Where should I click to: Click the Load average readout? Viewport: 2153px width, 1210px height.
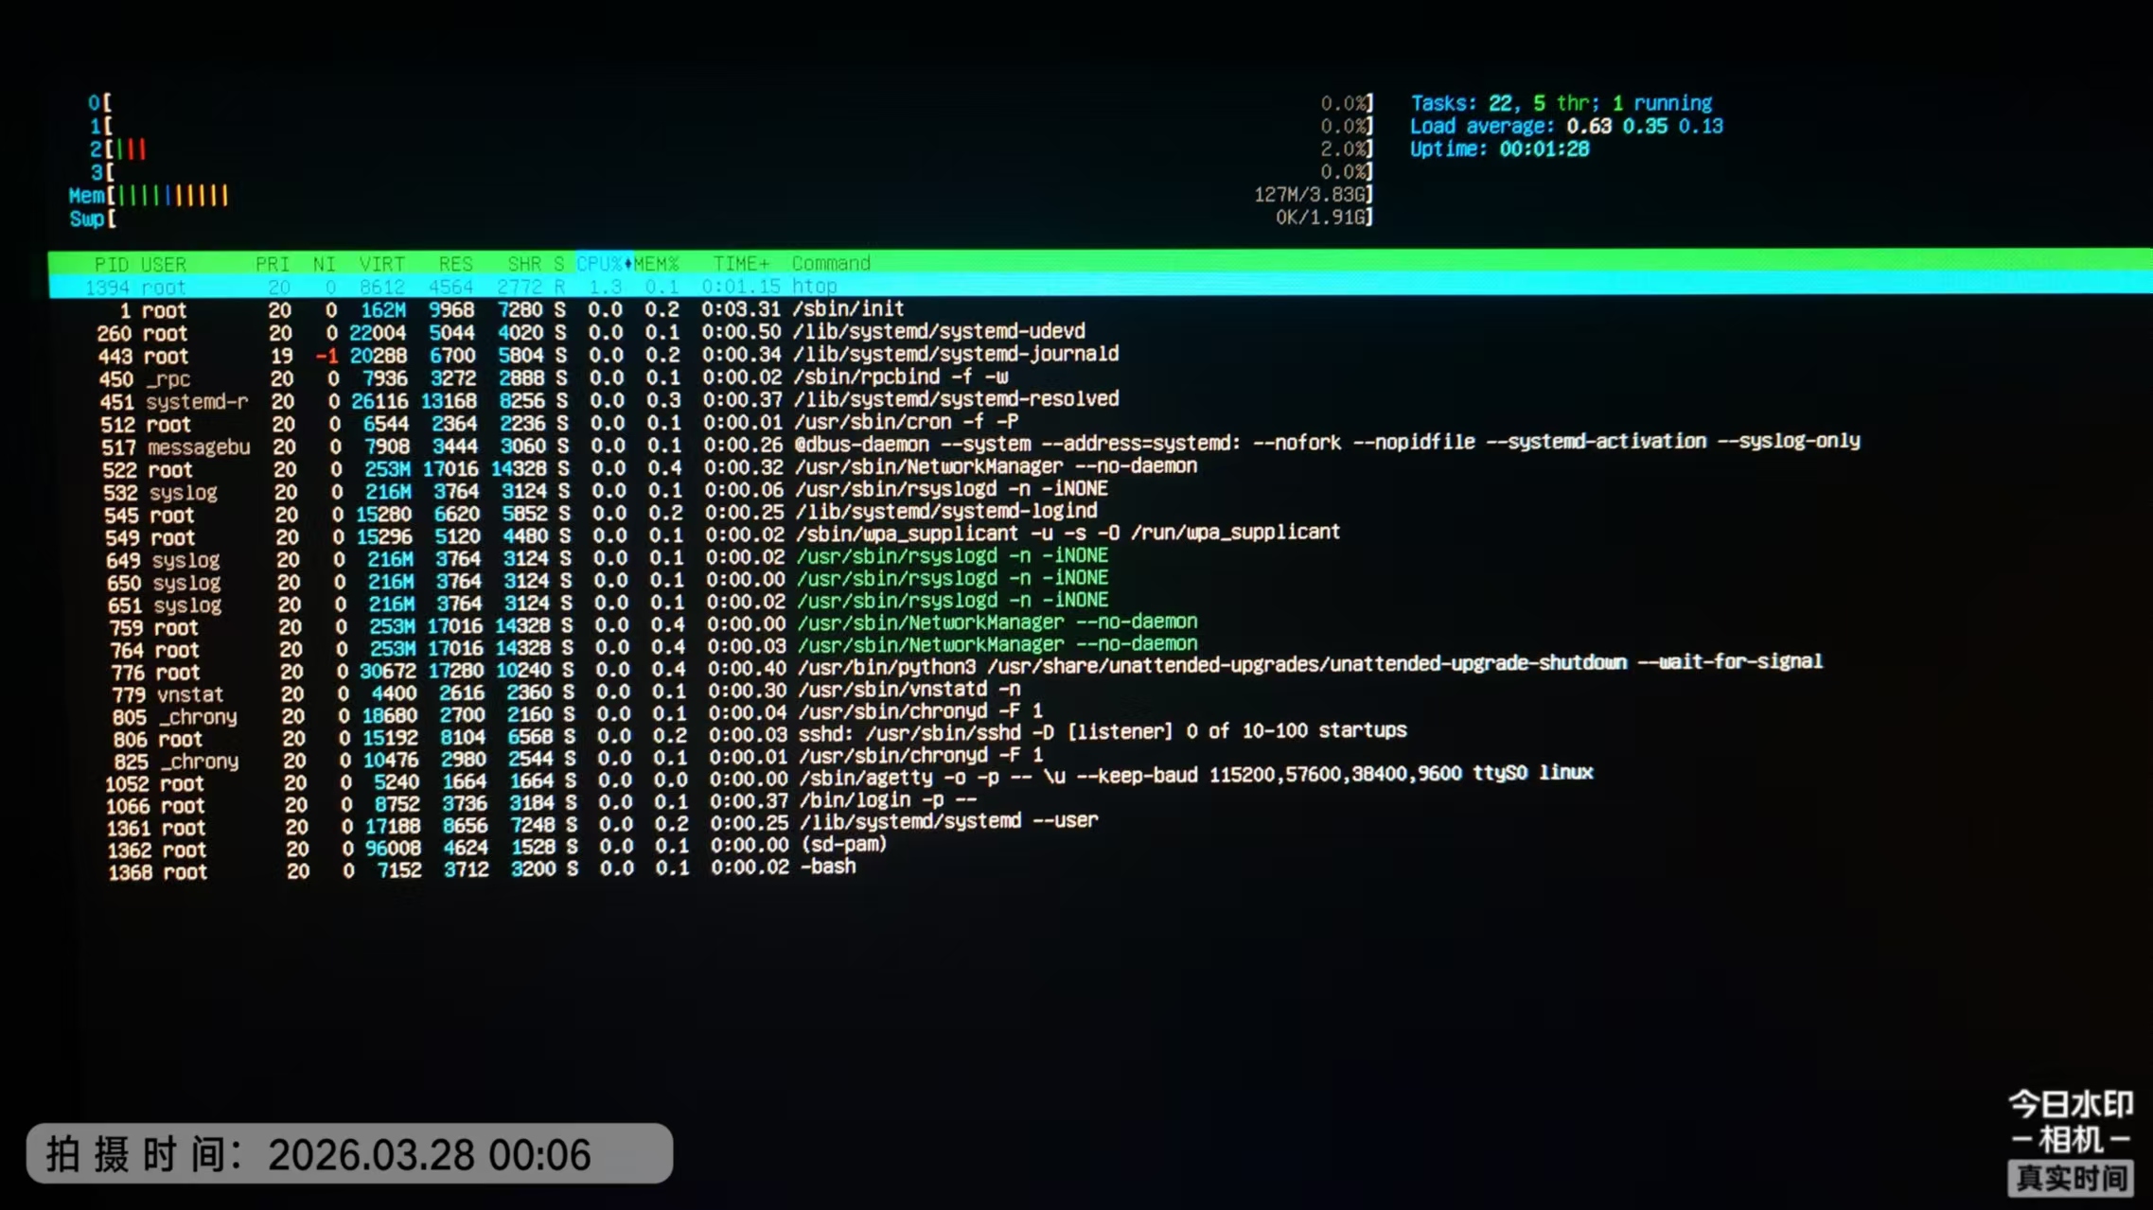coord(1566,126)
